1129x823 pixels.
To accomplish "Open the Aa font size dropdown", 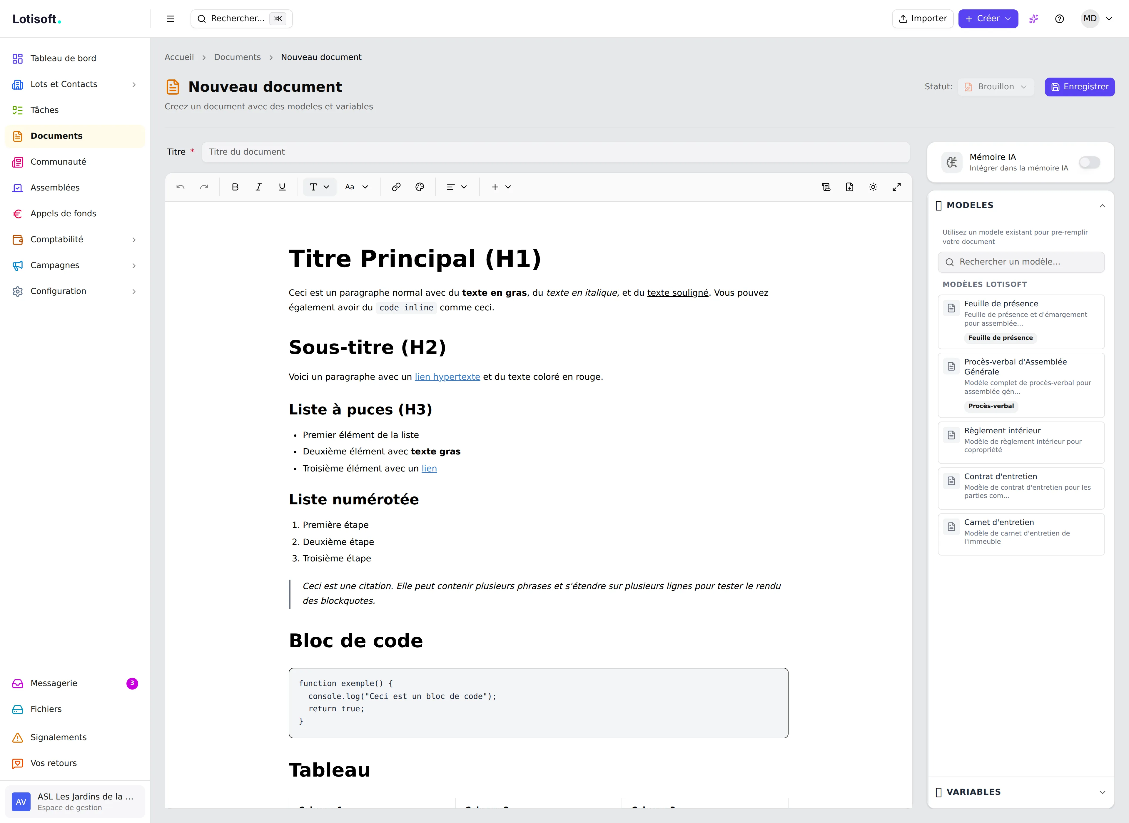I will tap(357, 187).
